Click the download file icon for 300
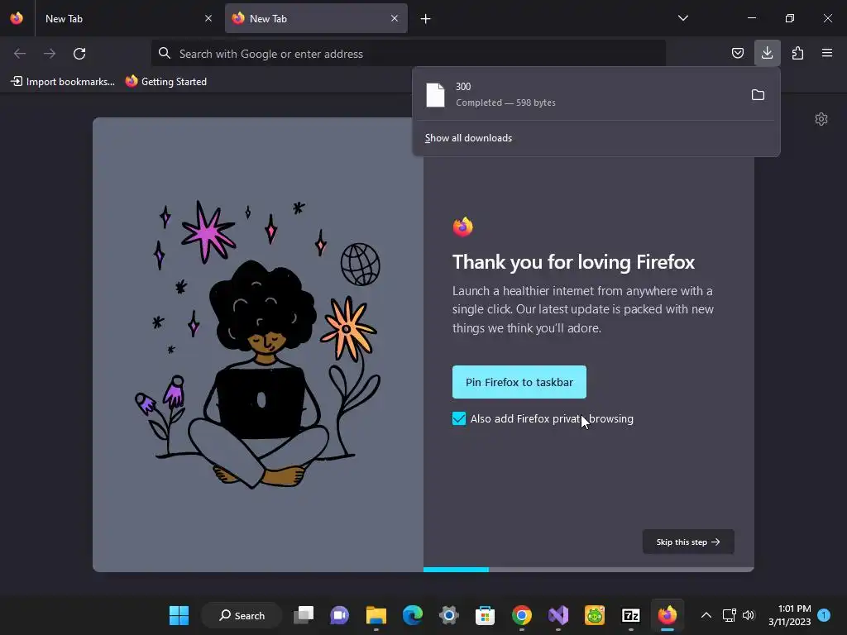Image resolution: width=847 pixels, height=635 pixels. pos(435,95)
